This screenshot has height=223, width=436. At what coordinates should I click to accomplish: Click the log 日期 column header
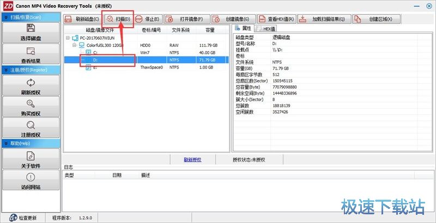pos(117,175)
